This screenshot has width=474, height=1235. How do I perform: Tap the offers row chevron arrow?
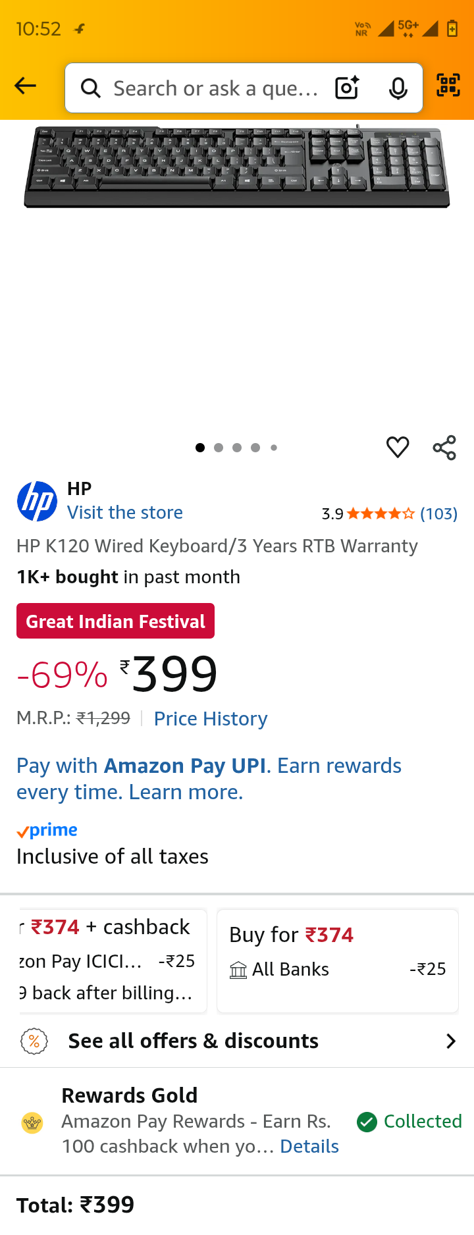(x=451, y=1041)
